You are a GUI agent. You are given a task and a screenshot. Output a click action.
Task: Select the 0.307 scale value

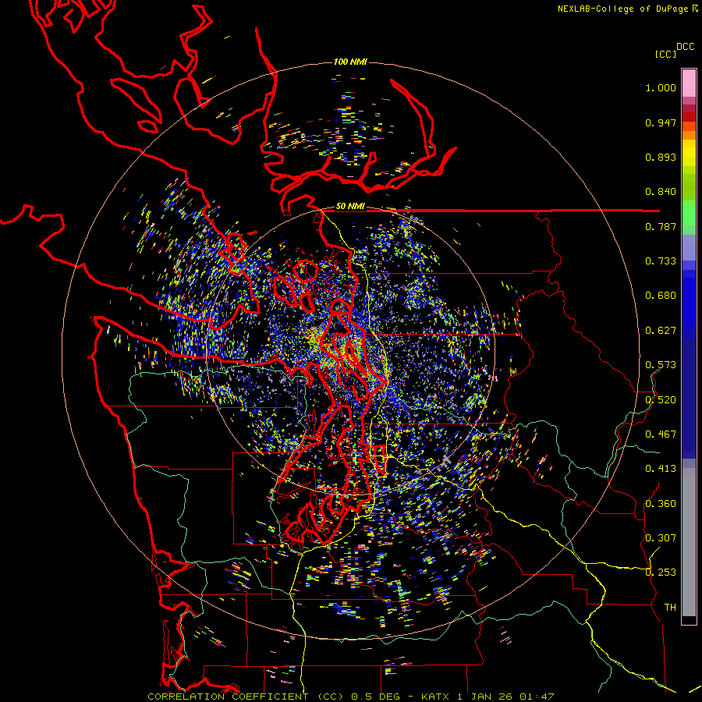pyautogui.click(x=661, y=538)
